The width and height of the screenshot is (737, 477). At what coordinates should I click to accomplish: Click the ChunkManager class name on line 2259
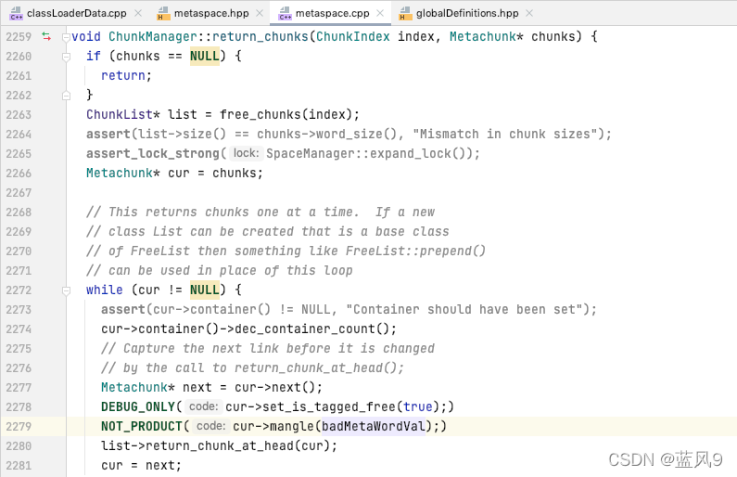tap(153, 37)
